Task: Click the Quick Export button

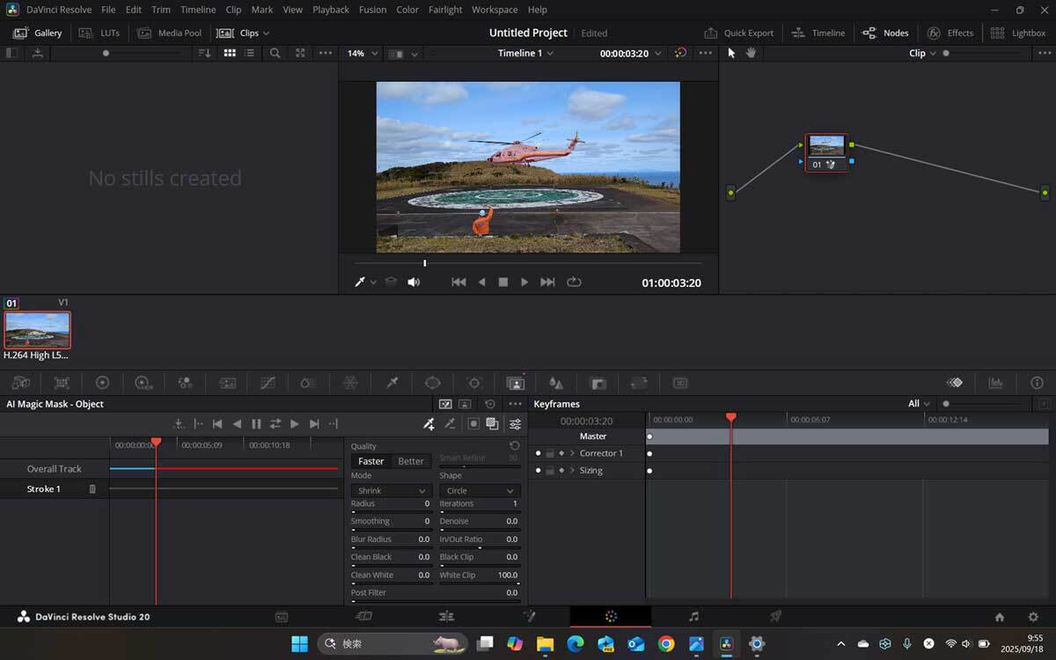Action: (739, 33)
